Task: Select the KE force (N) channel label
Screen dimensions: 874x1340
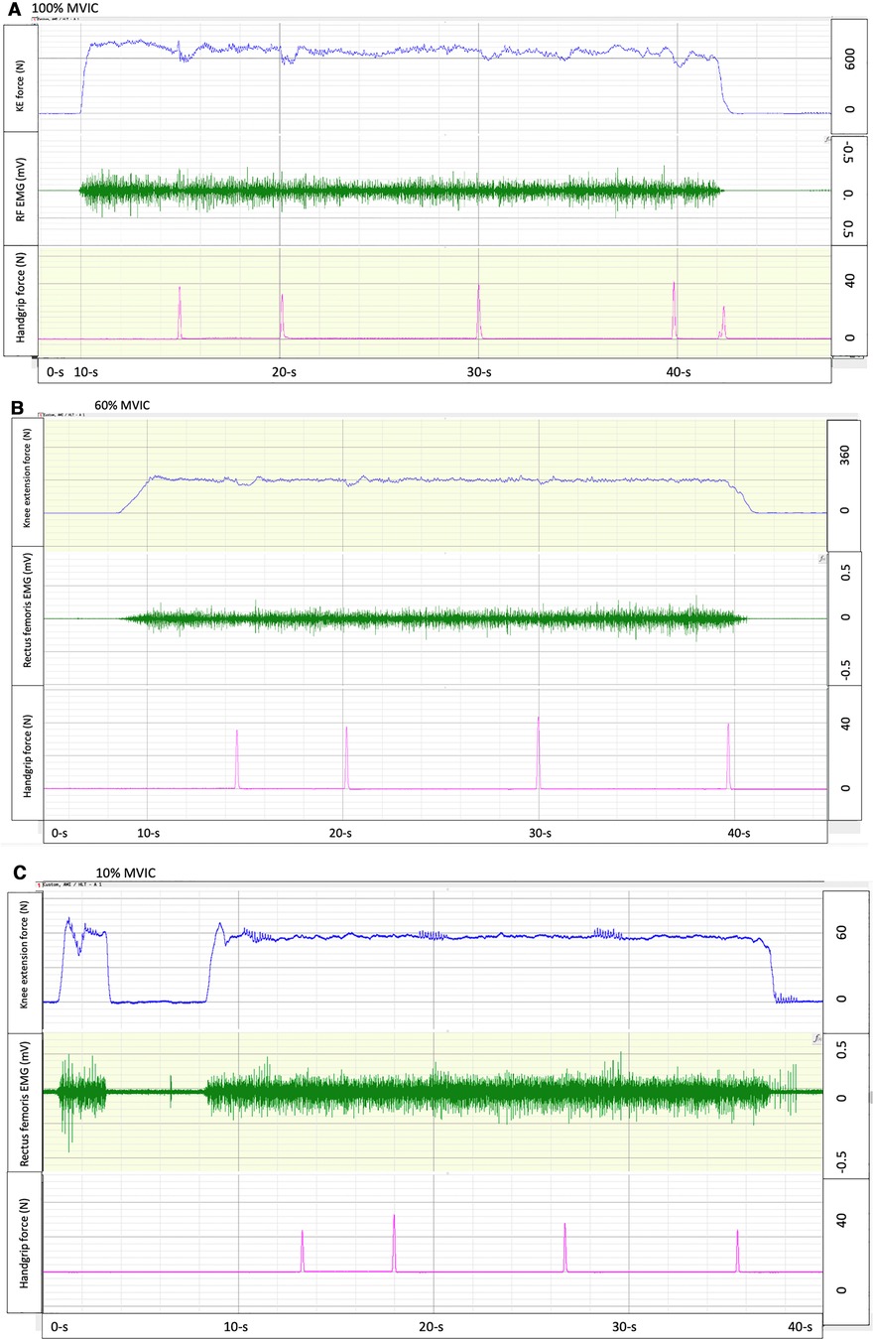Action: coord(20,77)
